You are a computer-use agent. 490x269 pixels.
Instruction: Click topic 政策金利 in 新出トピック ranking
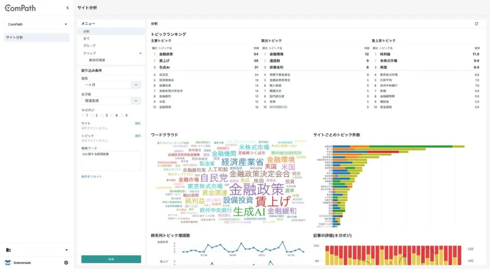[276, 67]
